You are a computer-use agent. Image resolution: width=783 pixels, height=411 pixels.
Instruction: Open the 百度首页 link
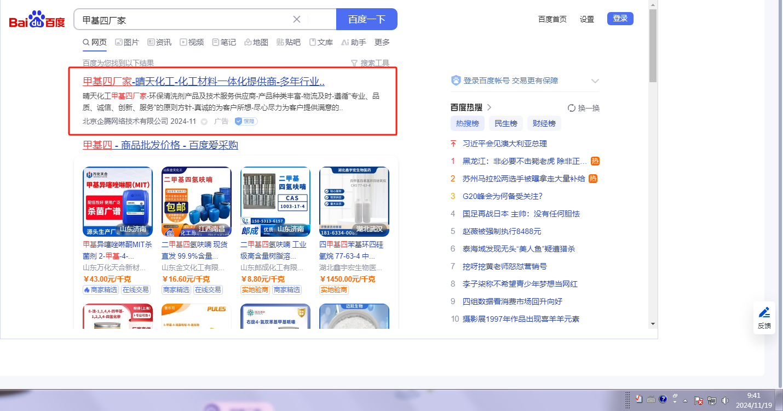click(x=552, y=19)
